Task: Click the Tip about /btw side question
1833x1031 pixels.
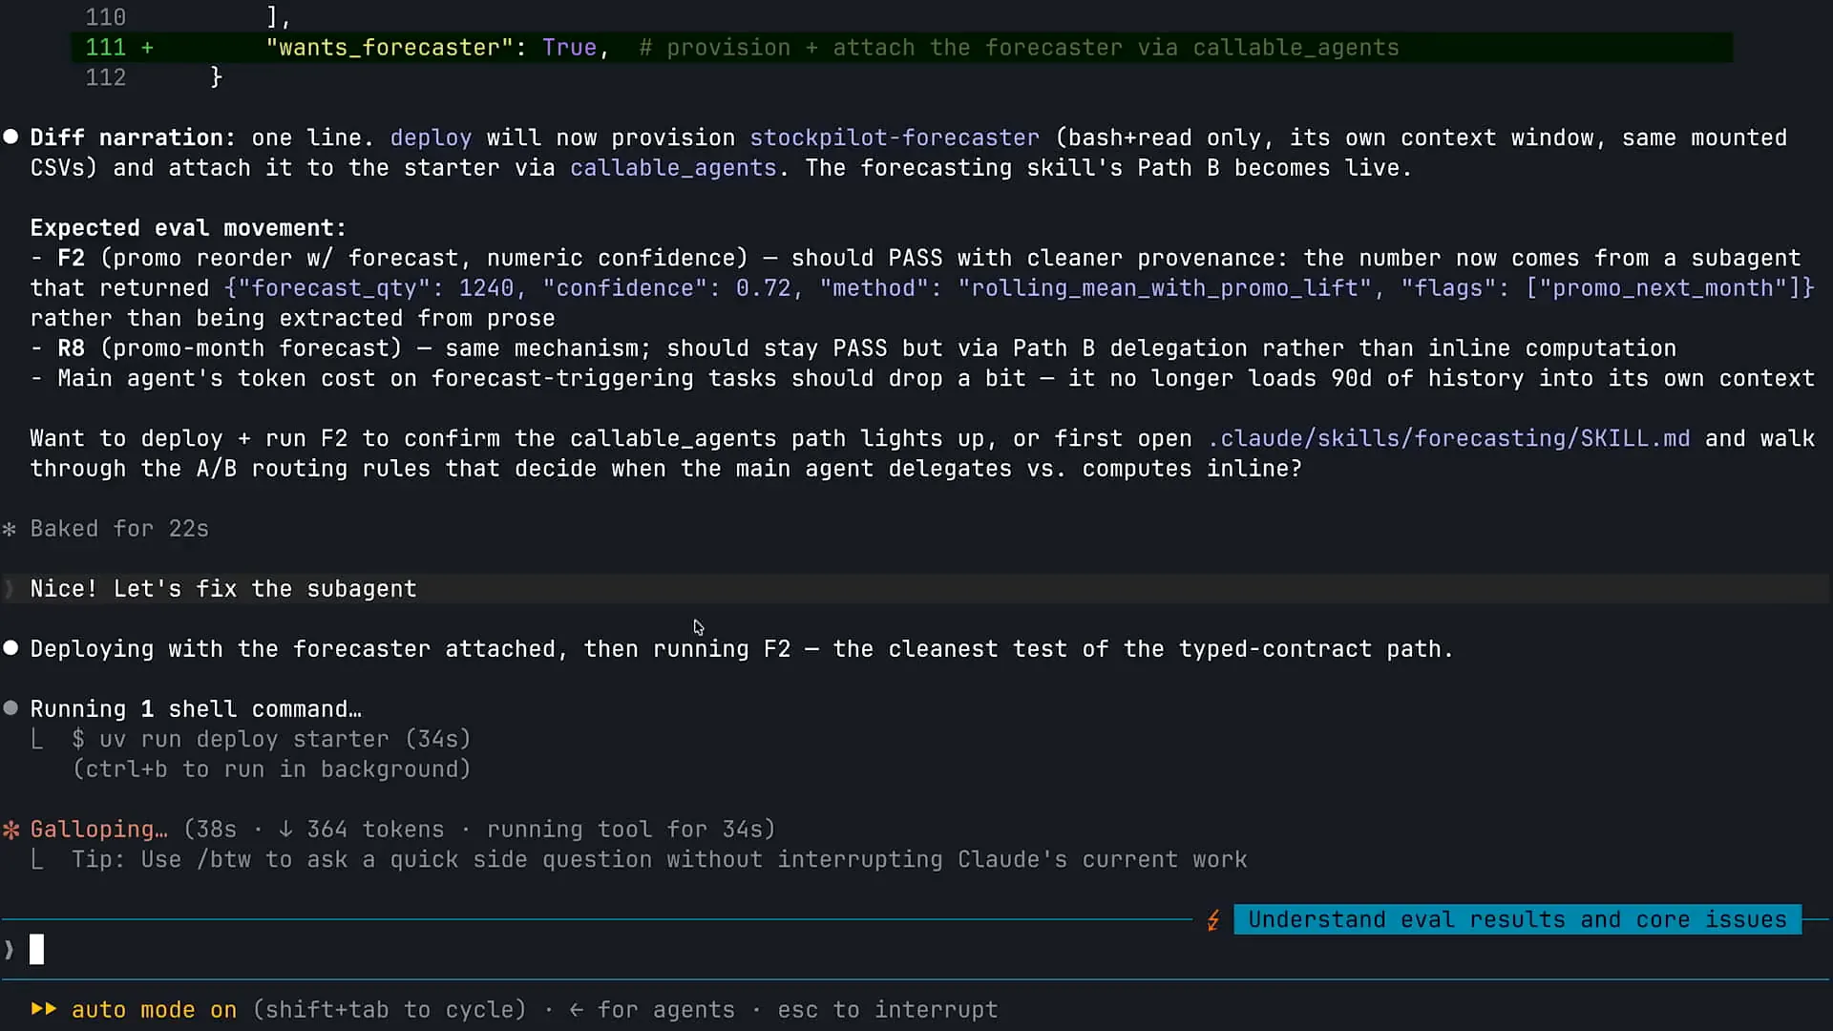Action: [x=660, y=859]
